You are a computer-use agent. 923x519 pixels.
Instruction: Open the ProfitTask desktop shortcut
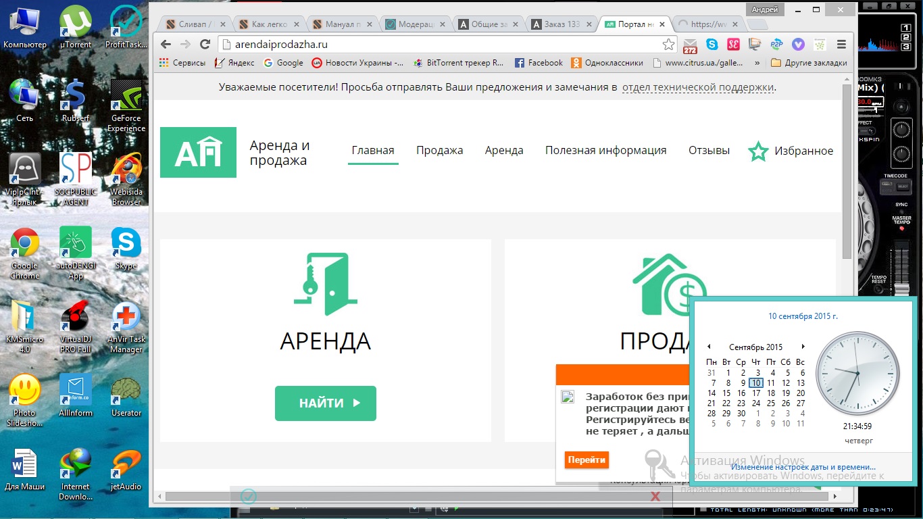pos(126,27)
